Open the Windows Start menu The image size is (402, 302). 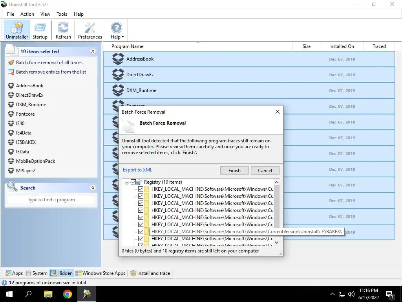tap(9, 294)
